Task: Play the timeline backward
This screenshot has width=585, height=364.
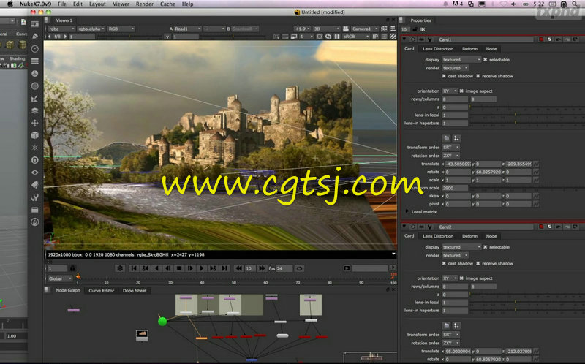Action: [156, 268]
